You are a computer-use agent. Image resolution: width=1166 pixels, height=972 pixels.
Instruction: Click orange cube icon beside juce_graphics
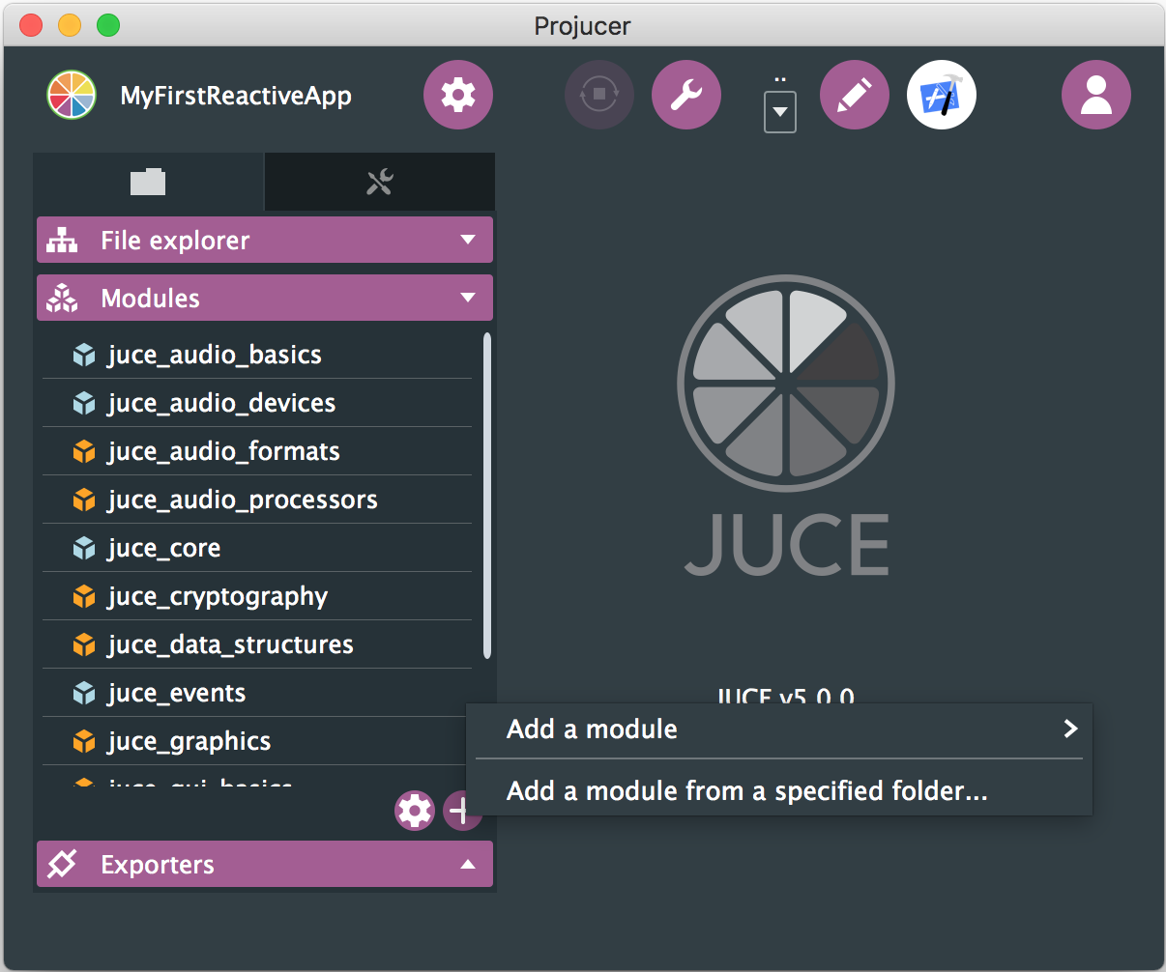point(84,741)
